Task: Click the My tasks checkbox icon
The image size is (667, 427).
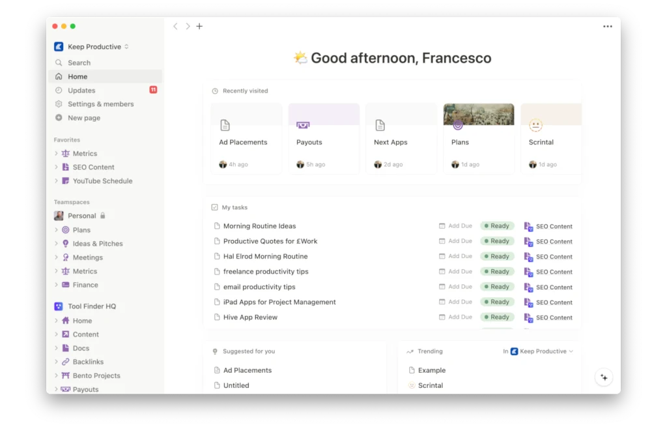Action: click(214, 207)
